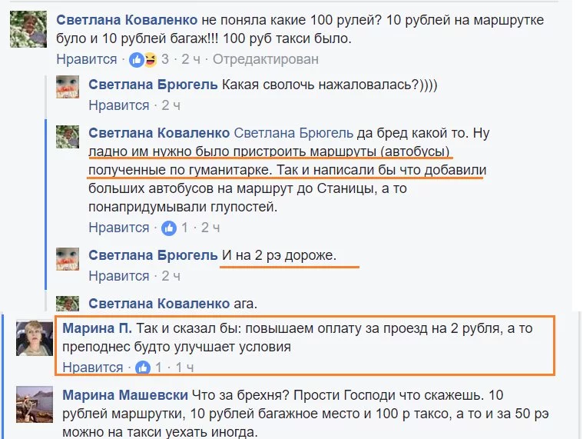Click the Отредактирован link to view edit history
583x439 pixels.
tap(265, 59)
